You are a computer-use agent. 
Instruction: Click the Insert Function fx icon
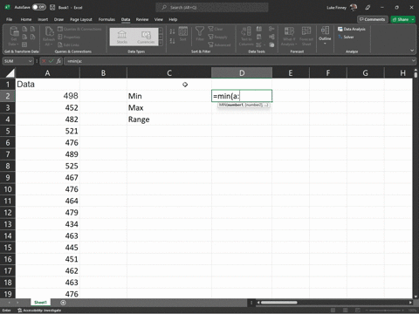tap(58, 61)
